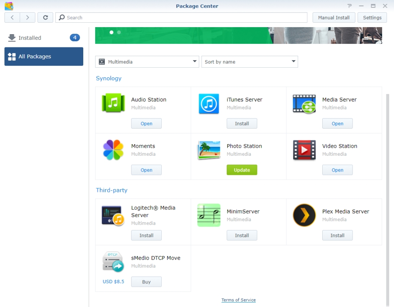Click the Manual Install button
The height and width of the screenshot is (307, 394).
click(x=333, y=18)
